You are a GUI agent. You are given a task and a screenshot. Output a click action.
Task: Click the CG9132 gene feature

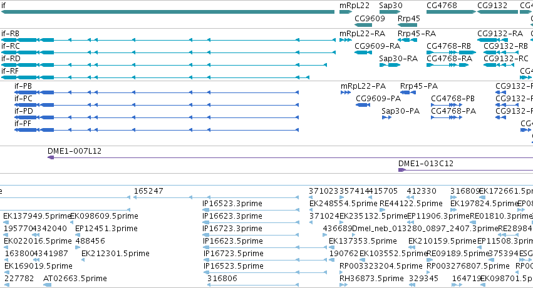click(498, 12)
